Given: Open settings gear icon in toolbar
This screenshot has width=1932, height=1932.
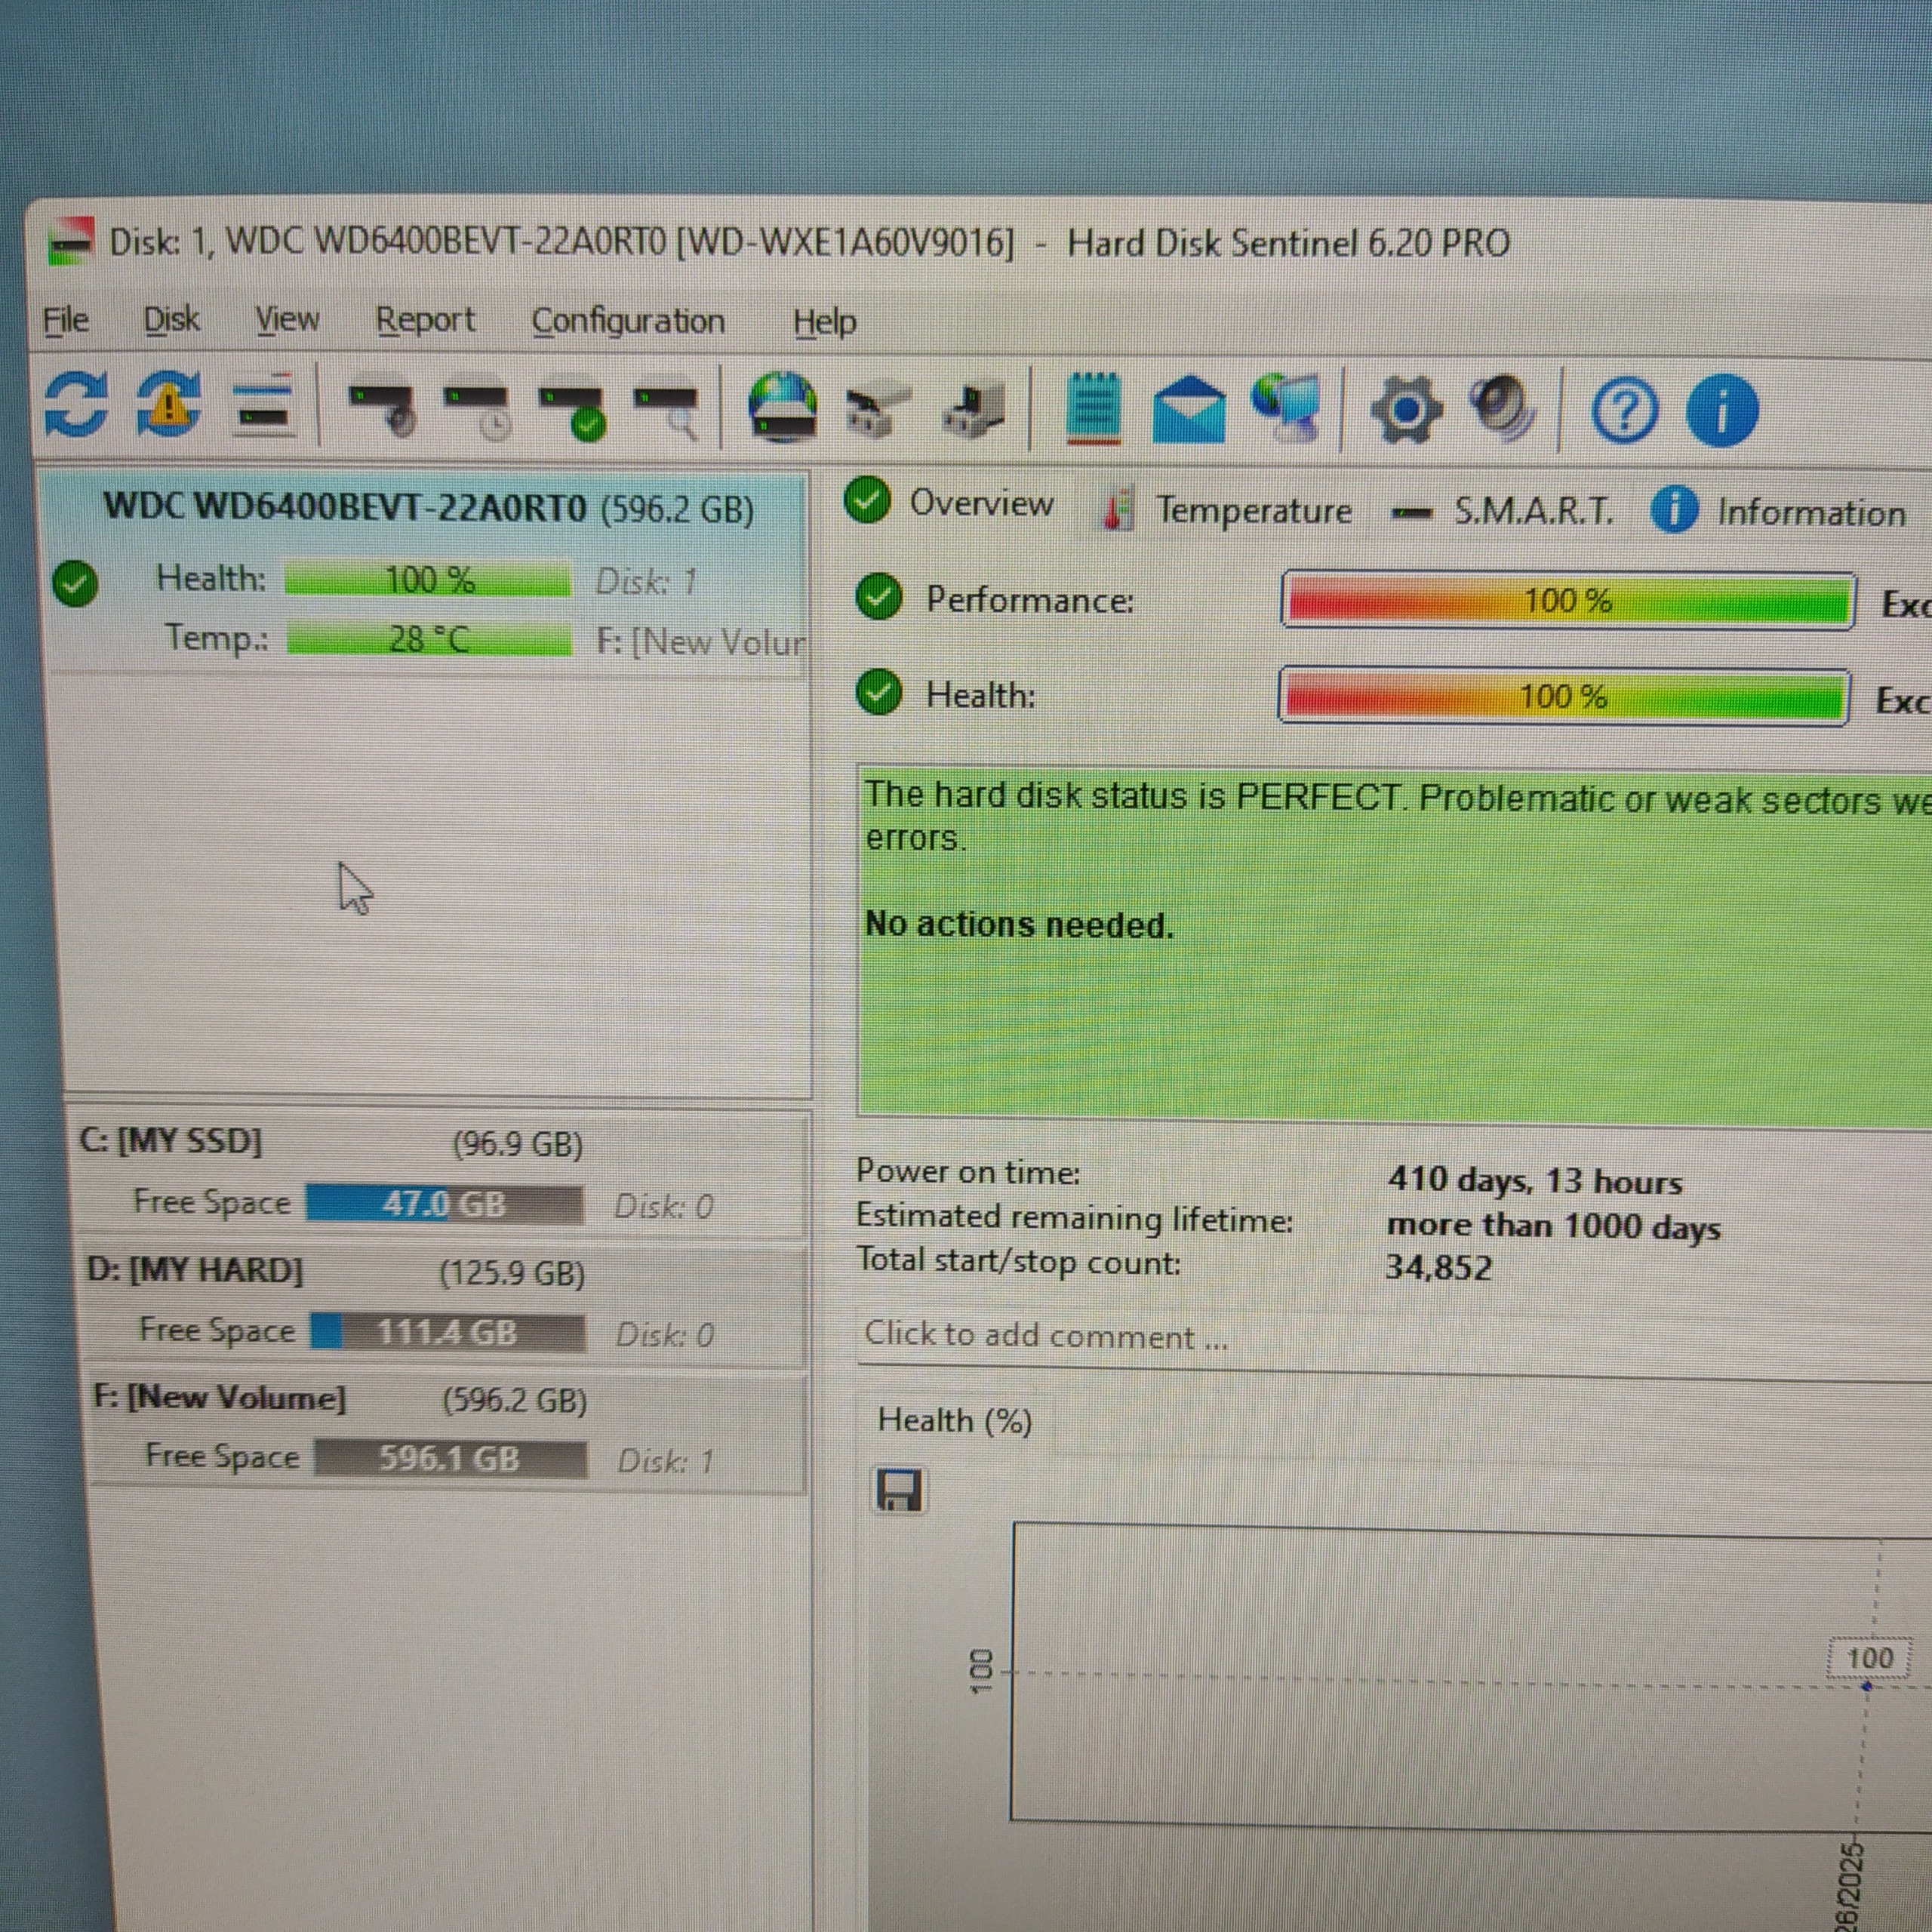Looking at the screenshot, I should (x=1405, y=410).
